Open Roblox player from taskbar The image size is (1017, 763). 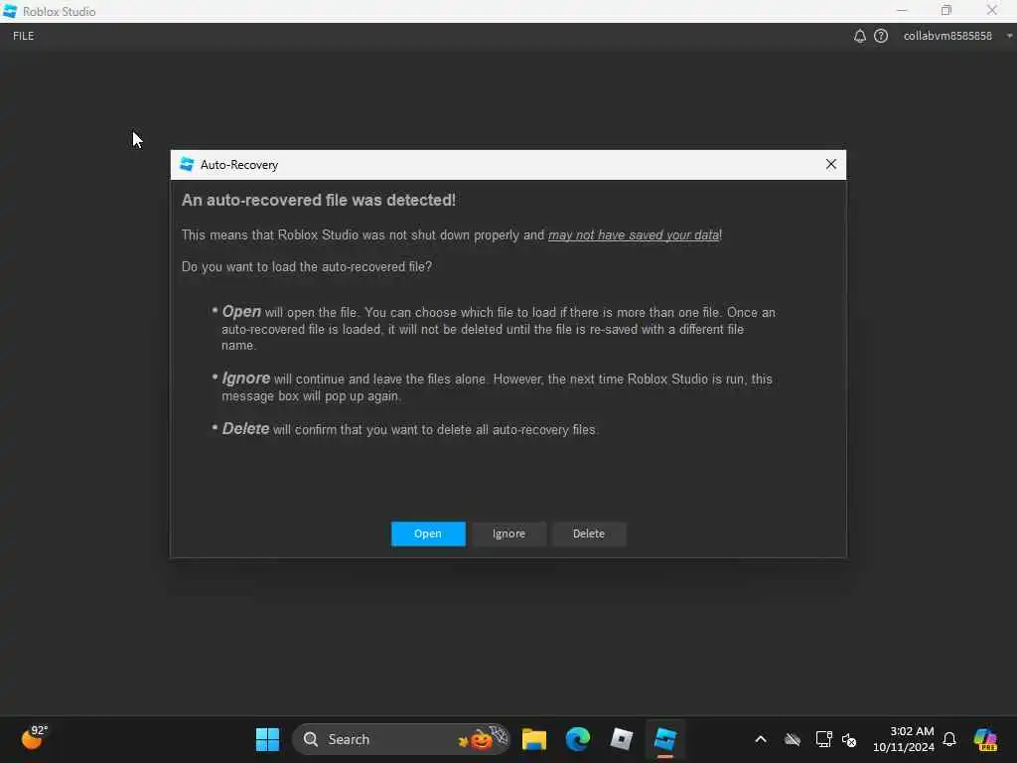point(622,739)
